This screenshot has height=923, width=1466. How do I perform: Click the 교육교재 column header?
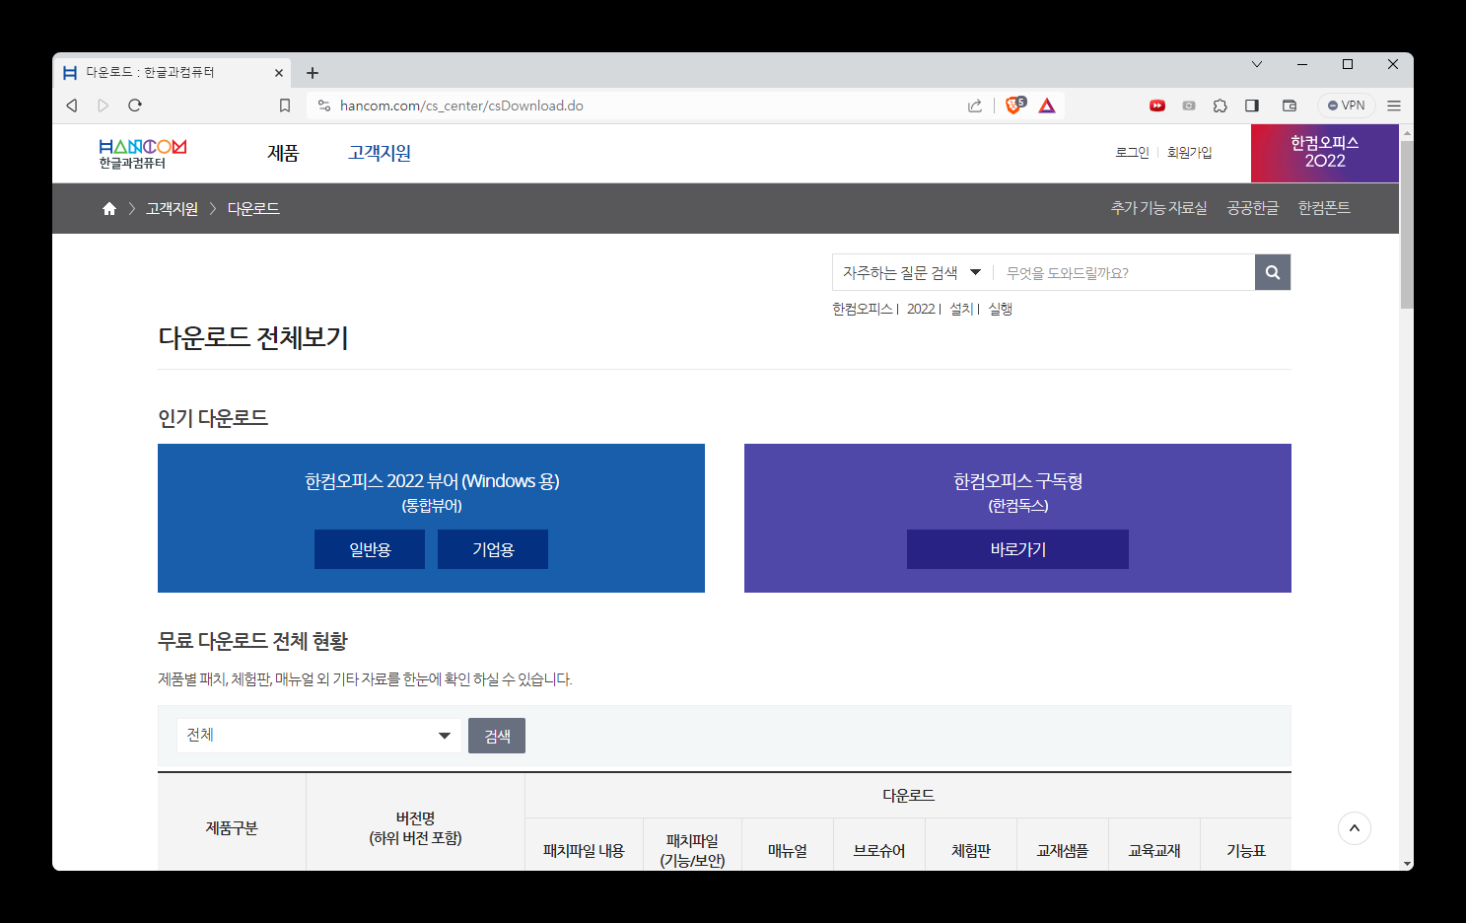(x=1154, y=850)
